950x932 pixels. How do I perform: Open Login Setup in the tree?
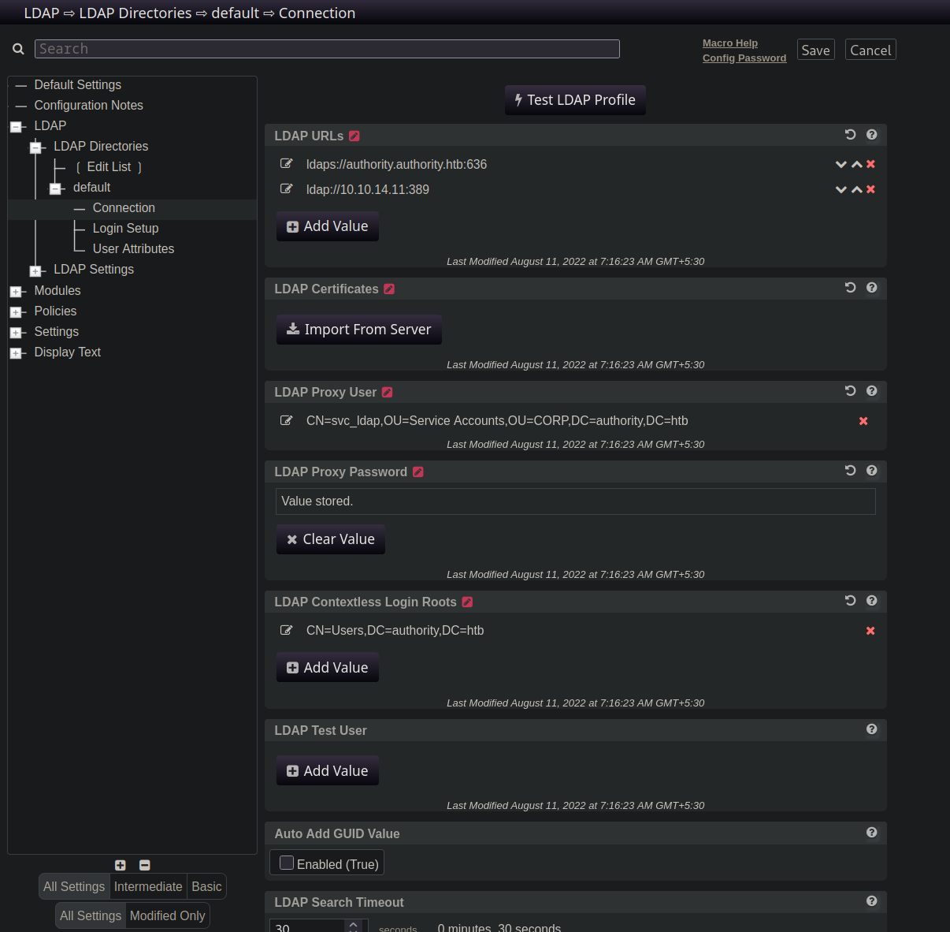pos(125,228)
